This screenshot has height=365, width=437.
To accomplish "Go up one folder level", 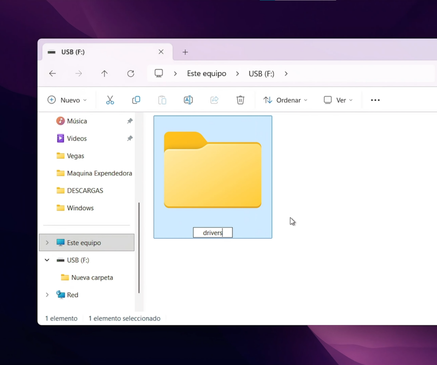I will pyautogui.click(x=105, y=73).
